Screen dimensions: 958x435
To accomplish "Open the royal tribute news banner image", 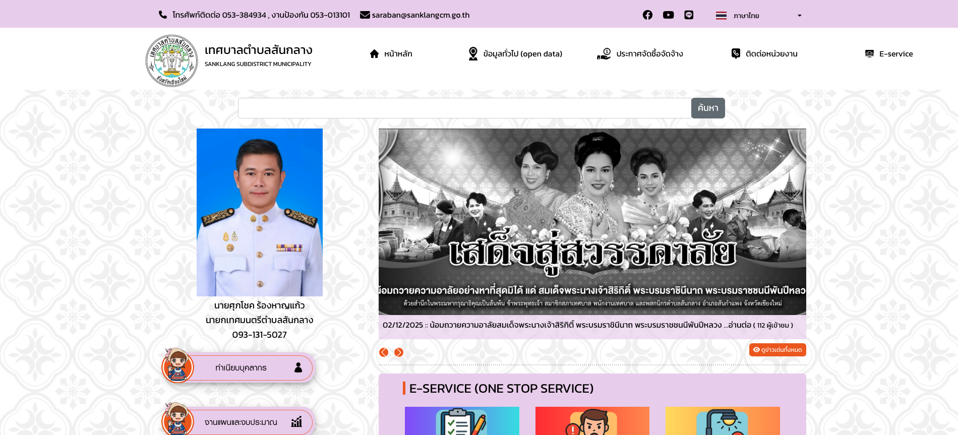I will click(592, 222).
